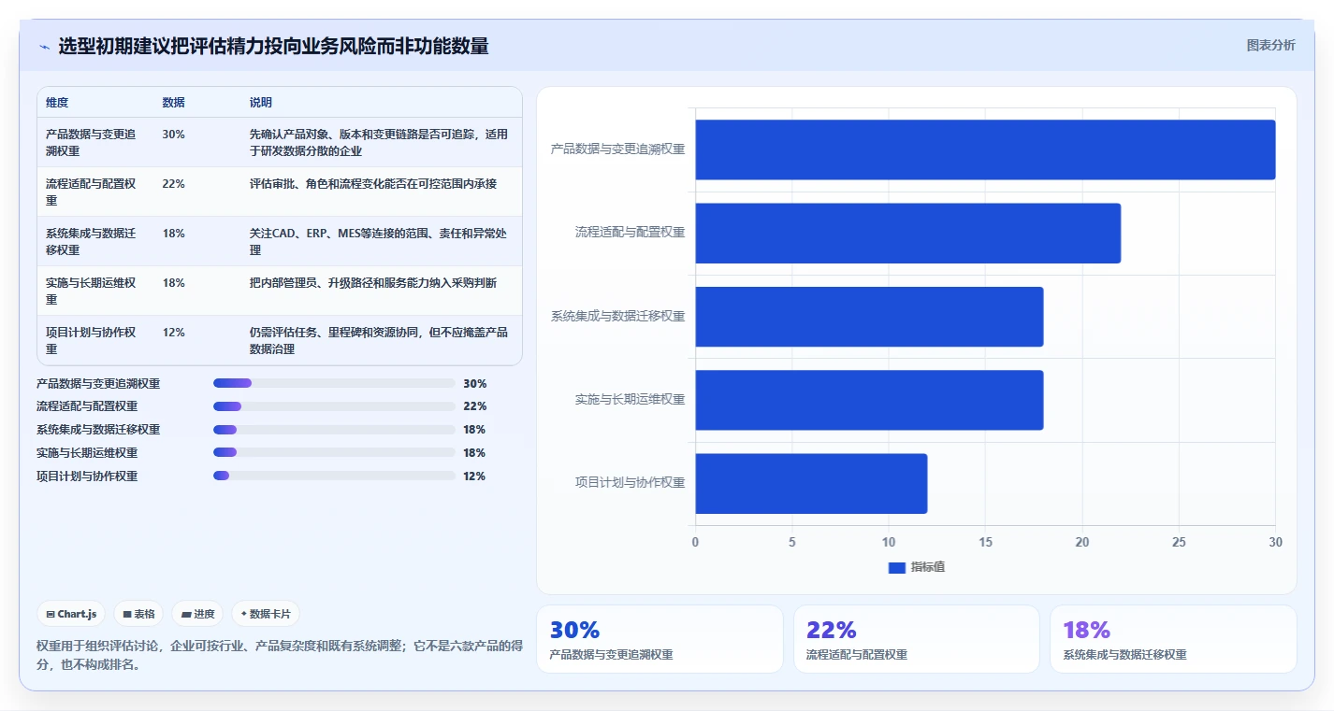1334x711 pixels.
Task: Click chart axis label 项目计划与协作权重
Action: pyautogui.click(x=630, y=483)
